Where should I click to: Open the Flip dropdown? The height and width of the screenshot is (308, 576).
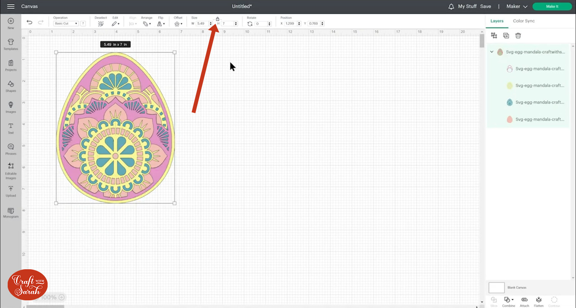click(x=161, y=24)
